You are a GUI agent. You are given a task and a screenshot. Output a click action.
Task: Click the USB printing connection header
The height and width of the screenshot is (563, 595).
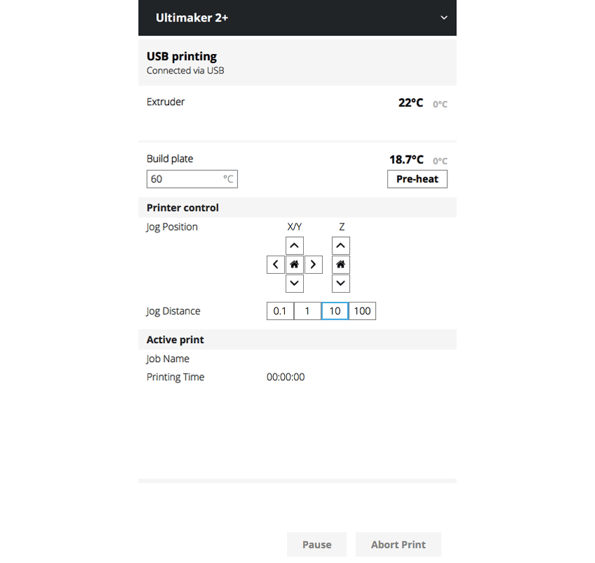pos(182,57)
